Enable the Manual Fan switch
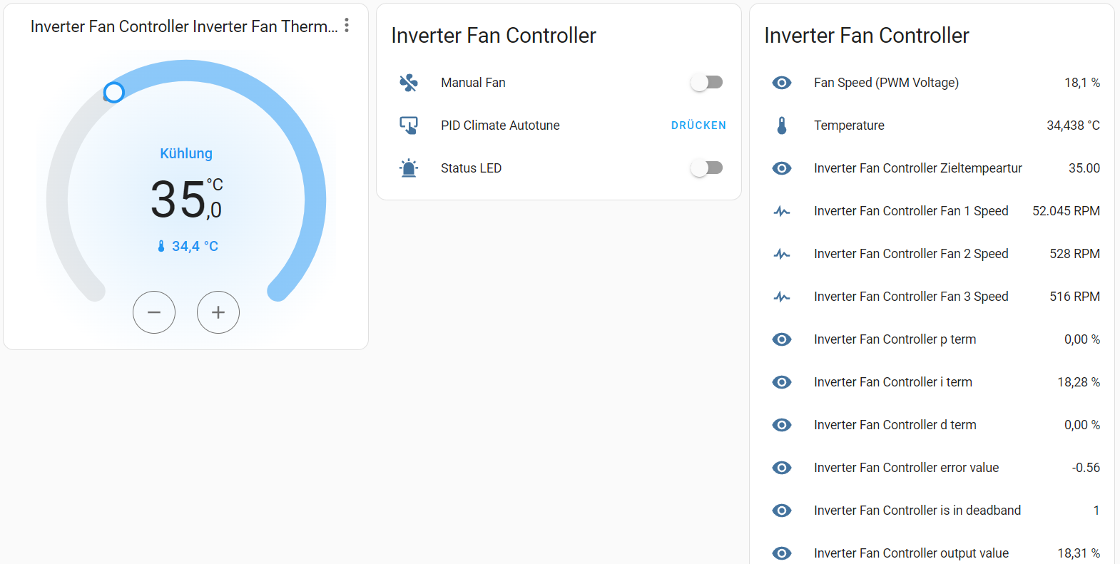1120x564 pixels. click(706, 83)
